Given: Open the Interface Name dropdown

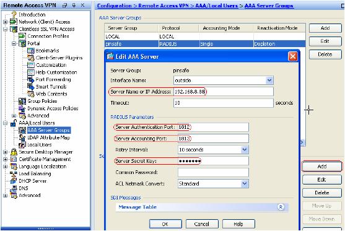Looking at the screenshot, I should point(269,81).
